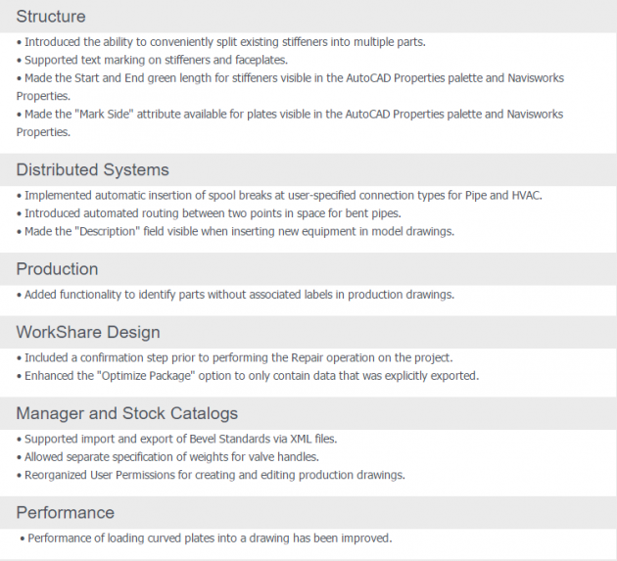
Task: Click the "Mark Side" attribute bullet
Action: tap(290, 123)
